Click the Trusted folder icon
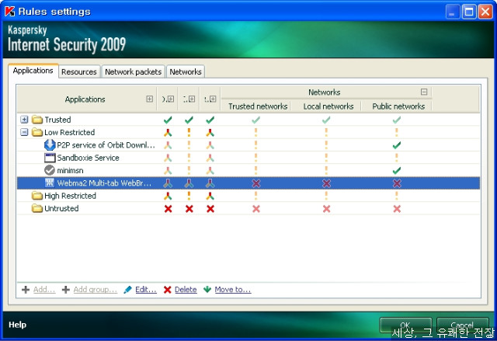Screen dimensions: 497x341 click(x=37, y=120)
